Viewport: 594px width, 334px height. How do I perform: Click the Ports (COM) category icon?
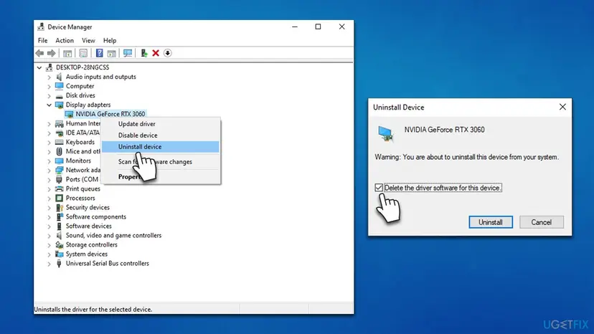[59, 179]
